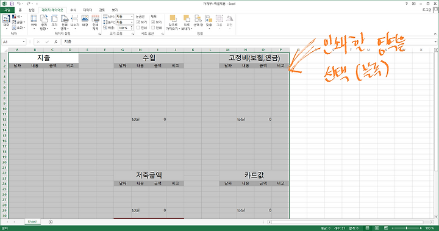Open the Selection Pane (선택 창)
439x231 pixels.
pyautogui.click(x=198, y=21)
